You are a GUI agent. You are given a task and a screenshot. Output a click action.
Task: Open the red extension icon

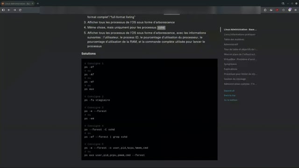tap(277, 10)
